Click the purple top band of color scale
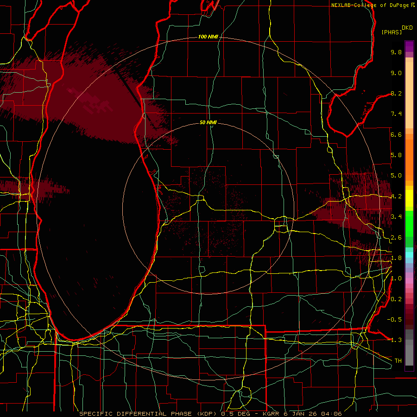The width and height of the screenshot is (417, 417). pyautogui.click(x=409, y=46)
